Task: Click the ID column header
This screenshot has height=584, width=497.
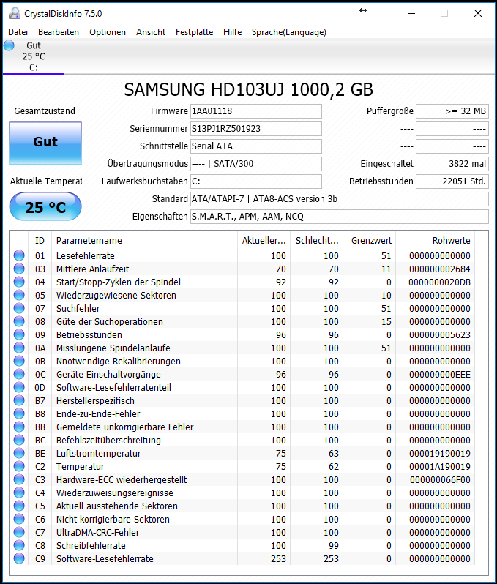Action: click(x=40, y=241)
